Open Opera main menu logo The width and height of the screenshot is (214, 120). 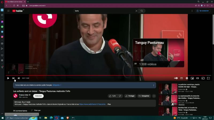(2, 2)
